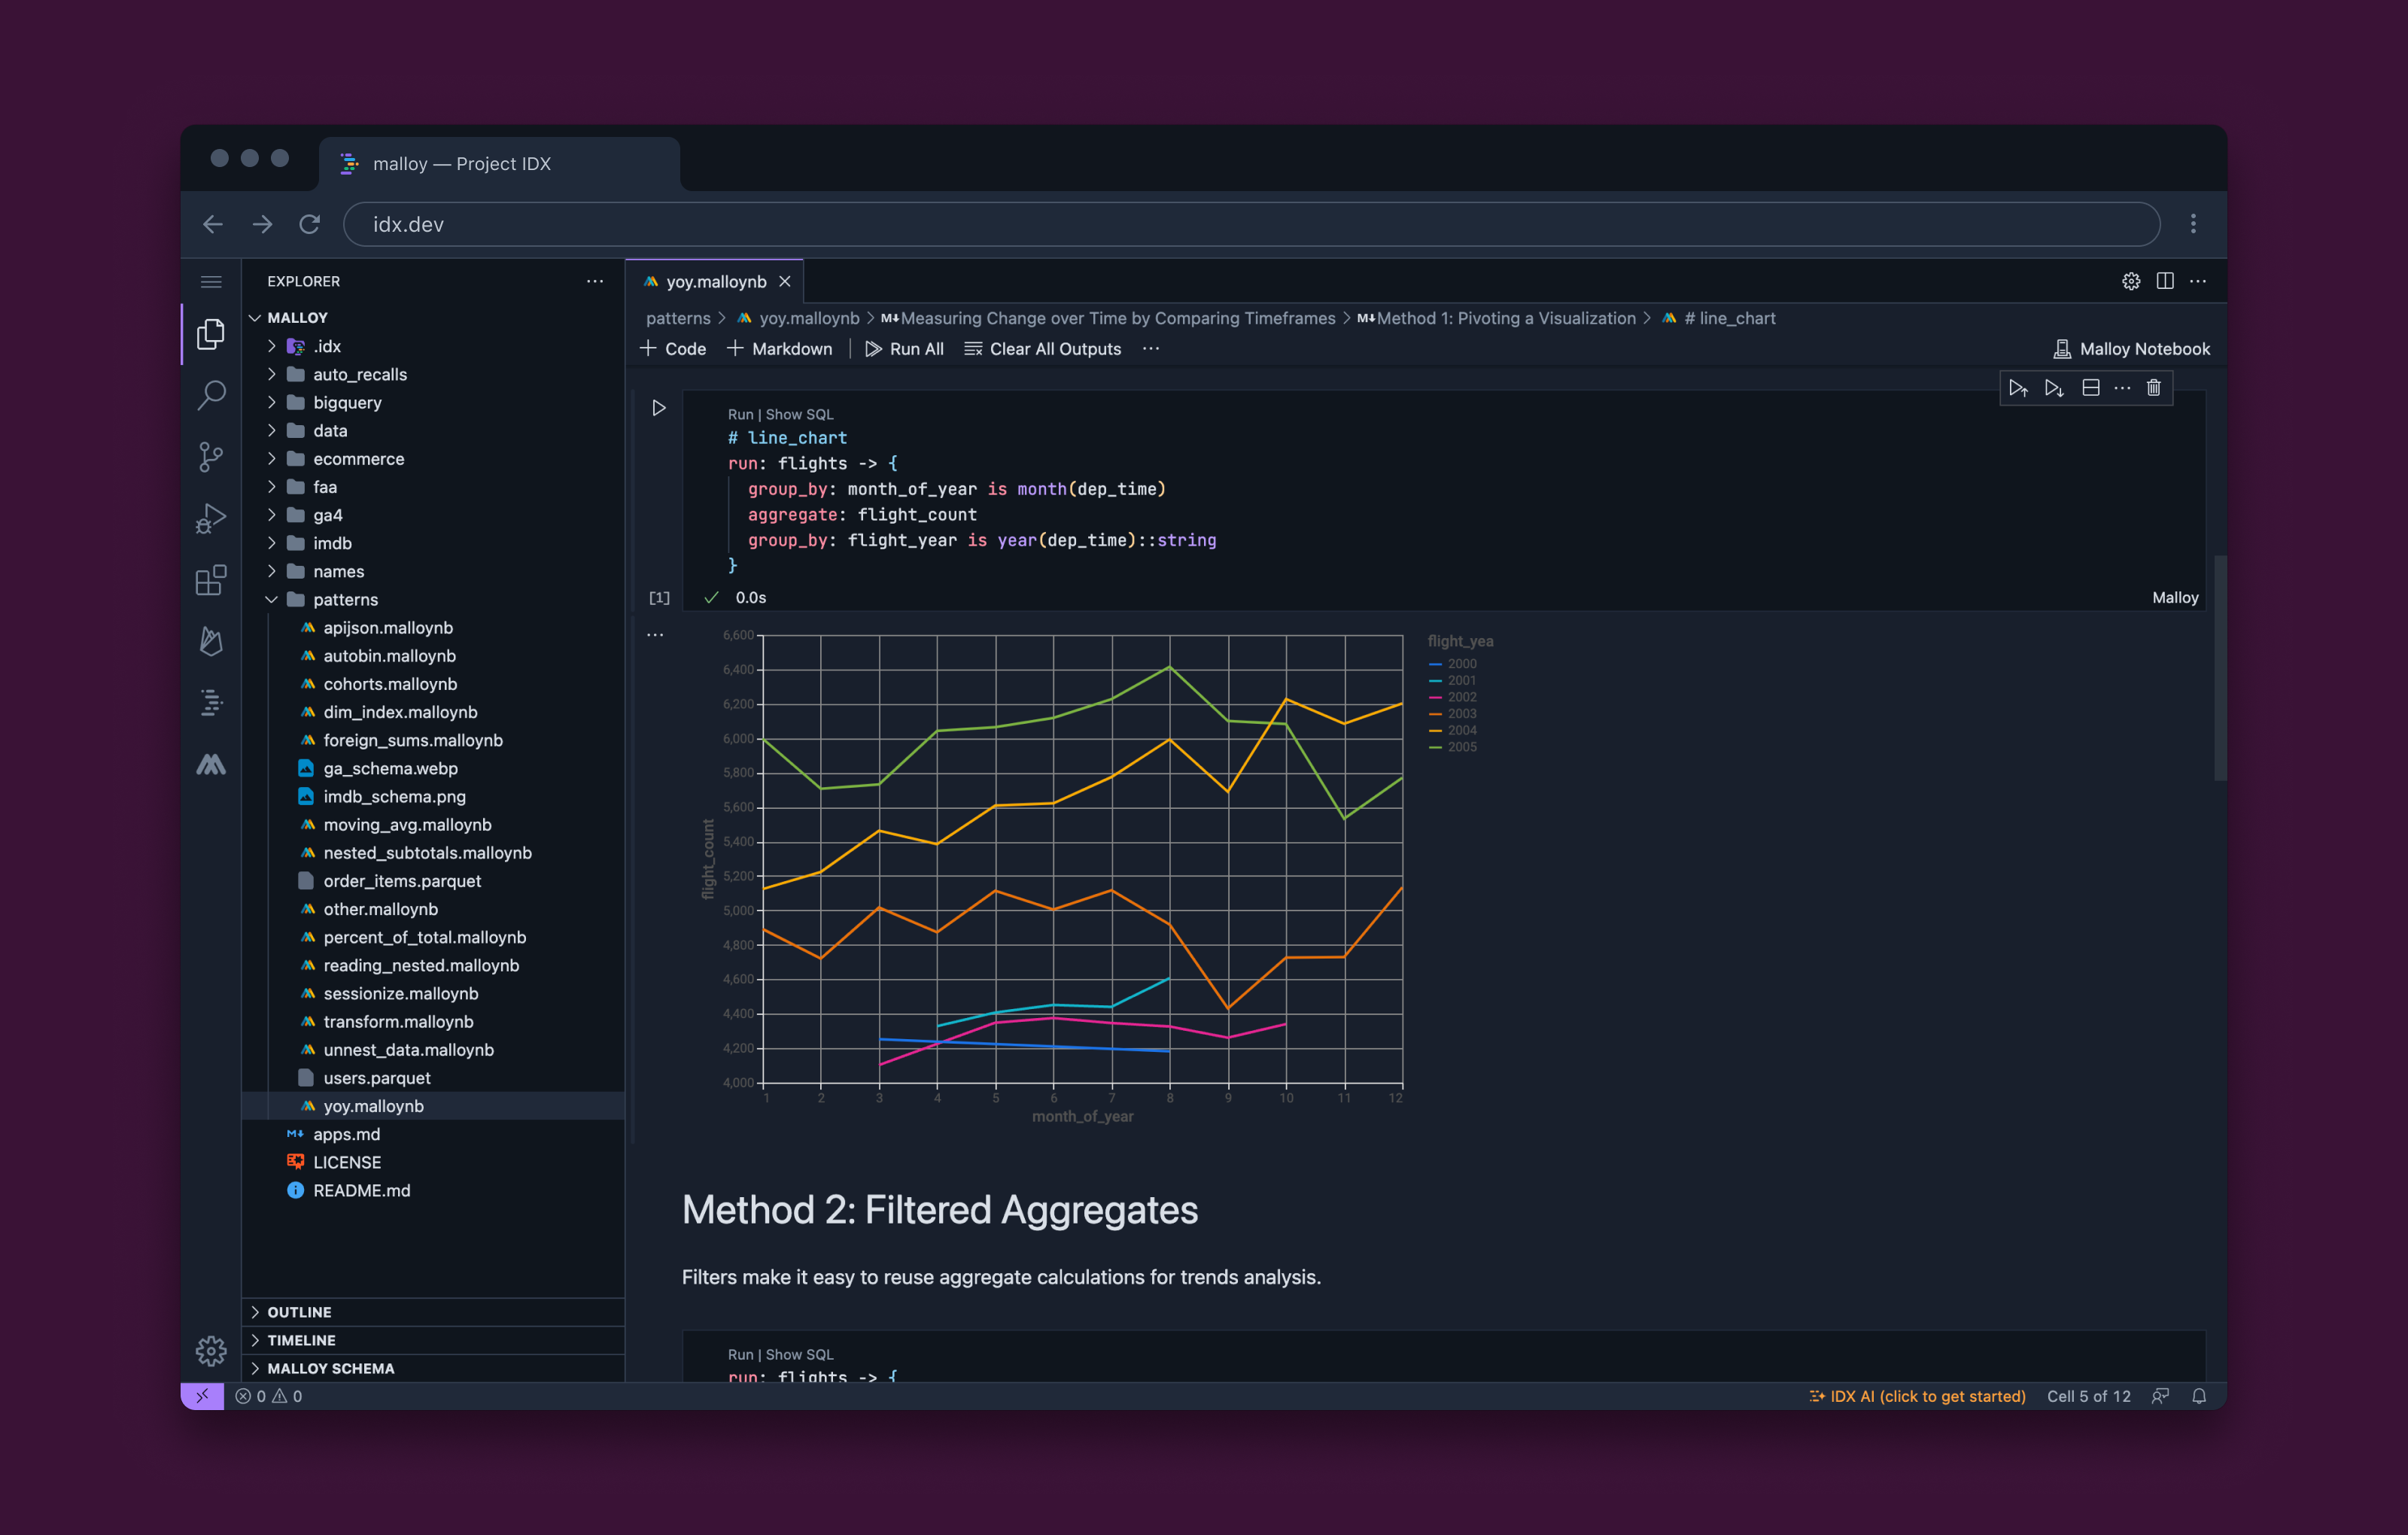Click the patterns breadcrumb
Image resolution: width=2408 pixels, height=1535 pixels.
pyautogui.click(x=678, y=318)
